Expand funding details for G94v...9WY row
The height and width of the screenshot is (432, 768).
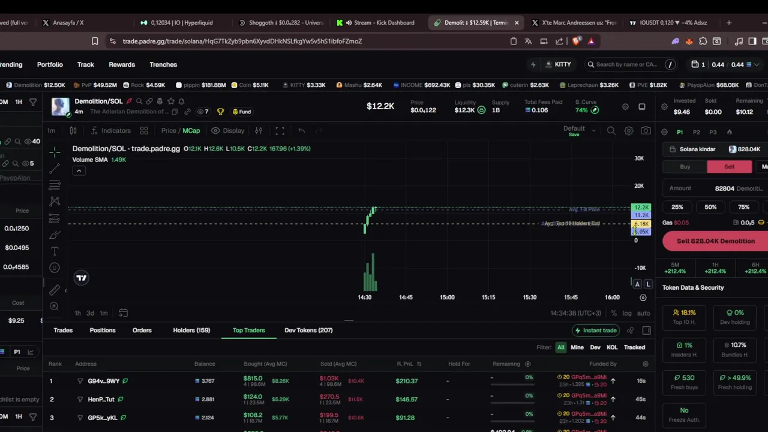pos(613,380)
